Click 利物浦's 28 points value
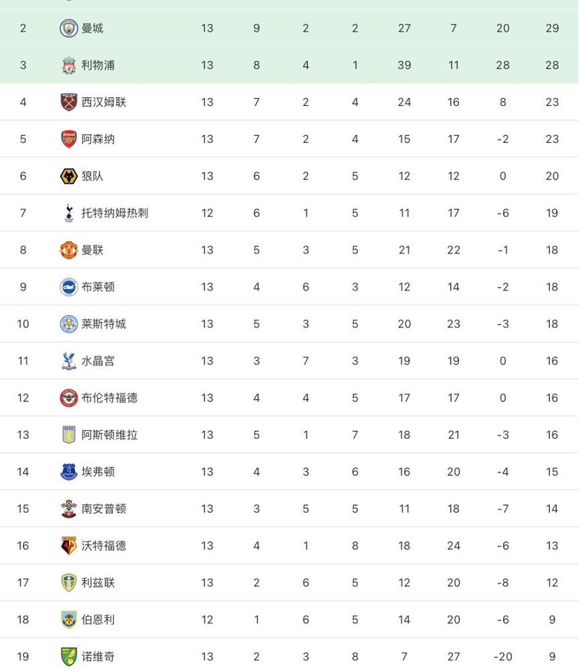Image resolution: width=579 pixels, height=671 pixels. click(552, 65)
